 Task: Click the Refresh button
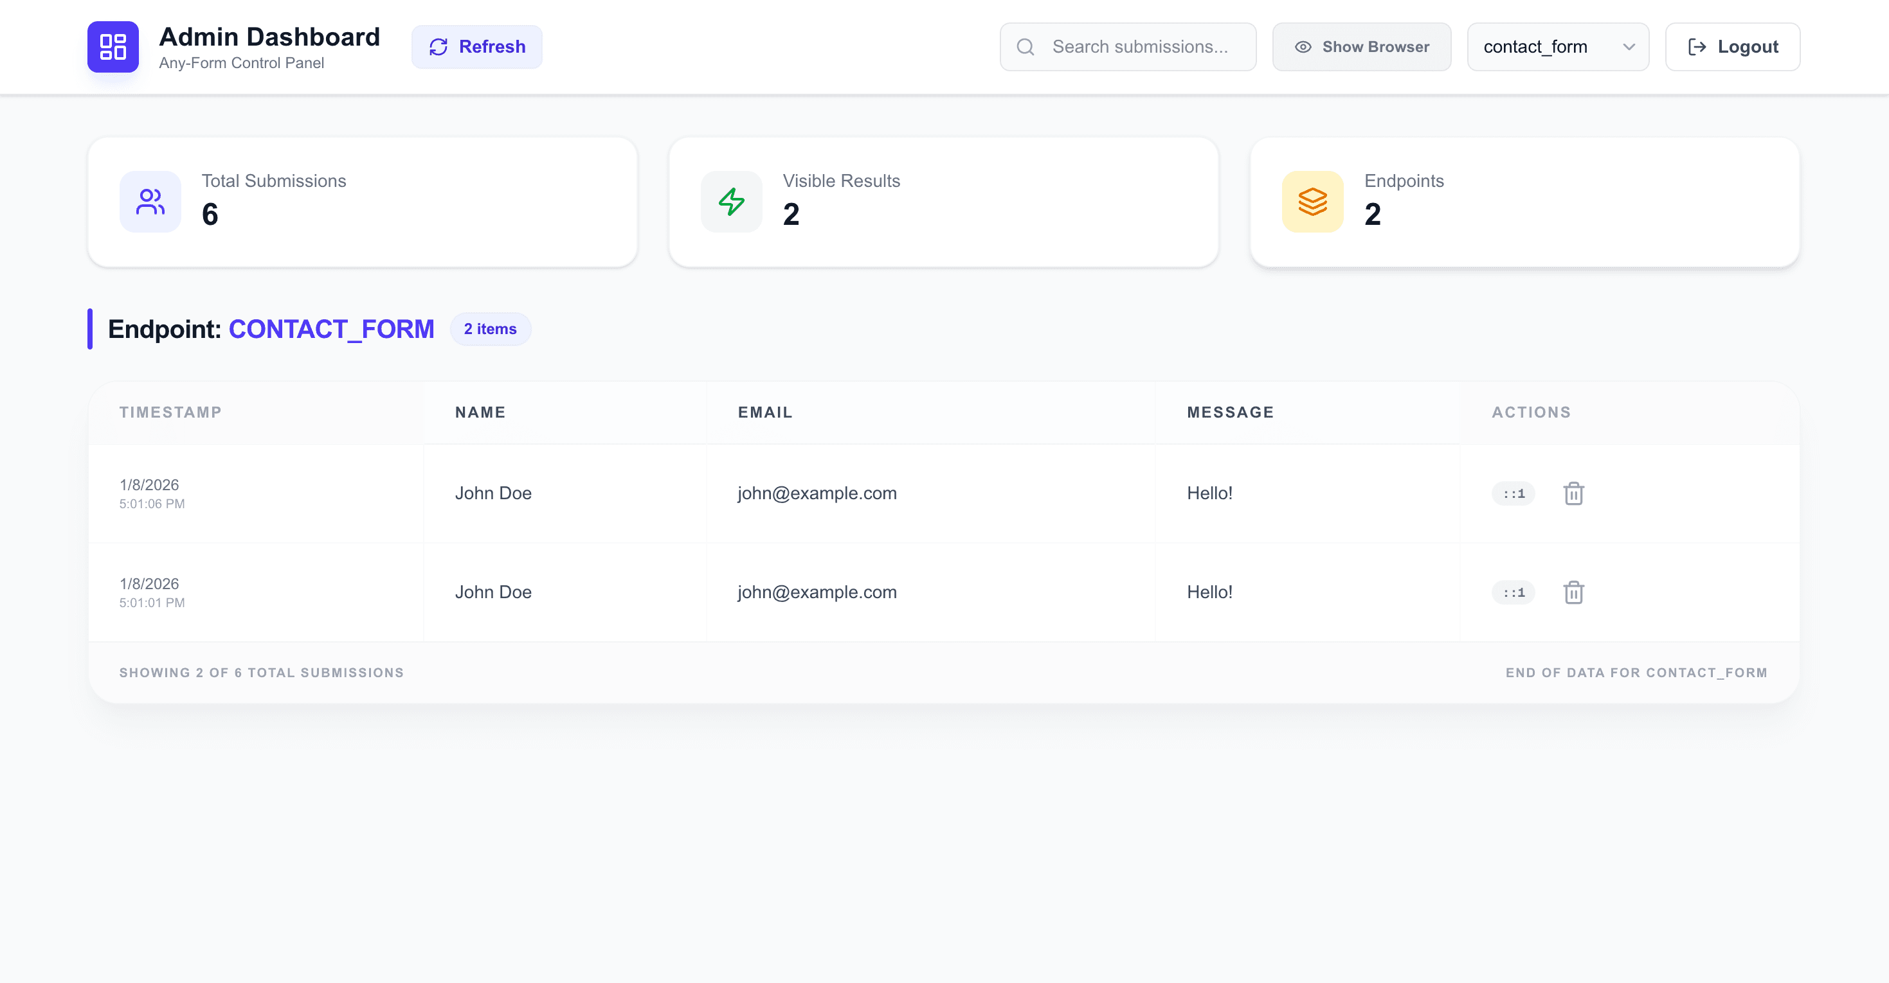[476, 47]
